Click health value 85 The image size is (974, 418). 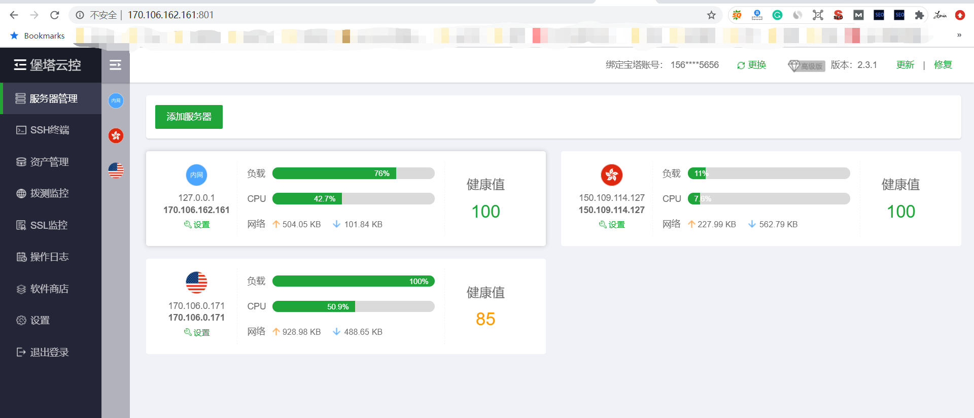[x=485, y=319]
